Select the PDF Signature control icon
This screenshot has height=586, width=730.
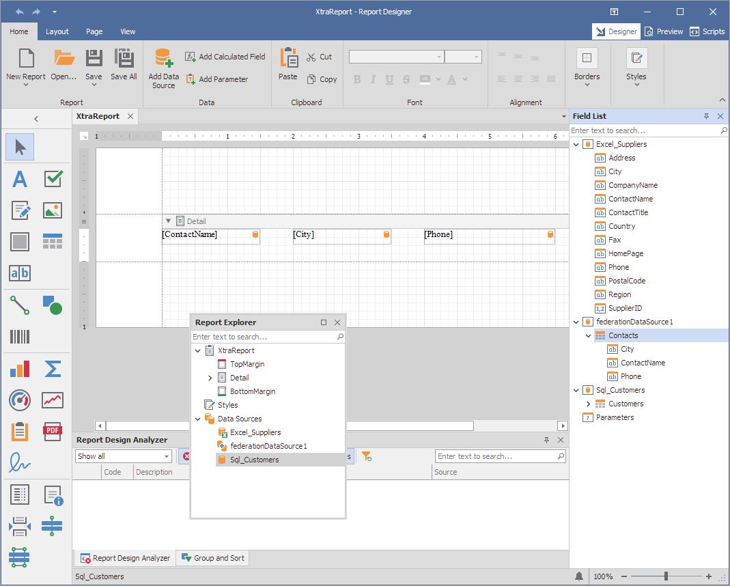click(x=20, y=463)
